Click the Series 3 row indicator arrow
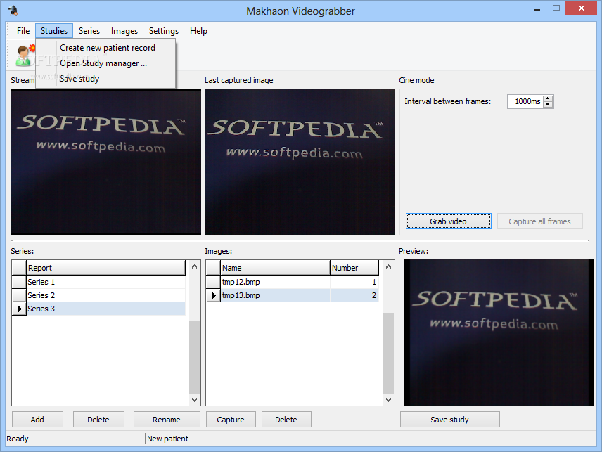This screenshot has height=452, width=602. click(19, 309)
